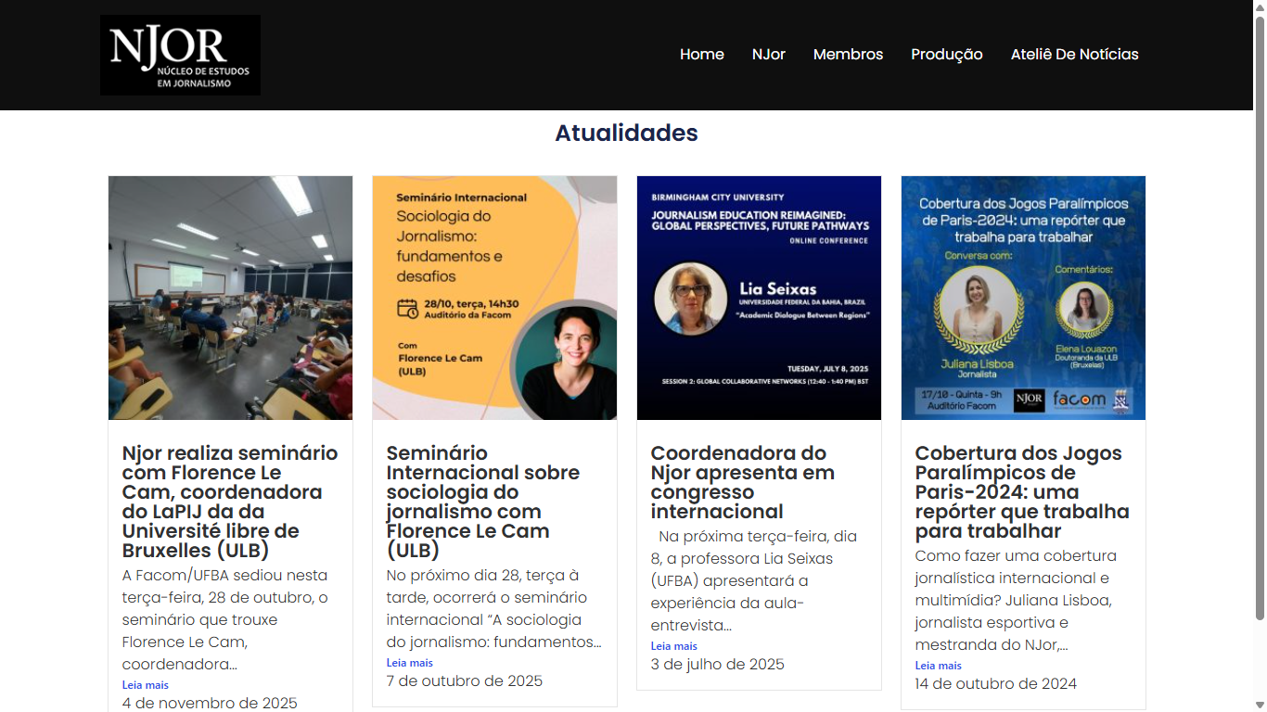Open article 'Seminário Internacional sobre sociologia do jornalismo'
1267x712 pixels.
click(483, 502)
